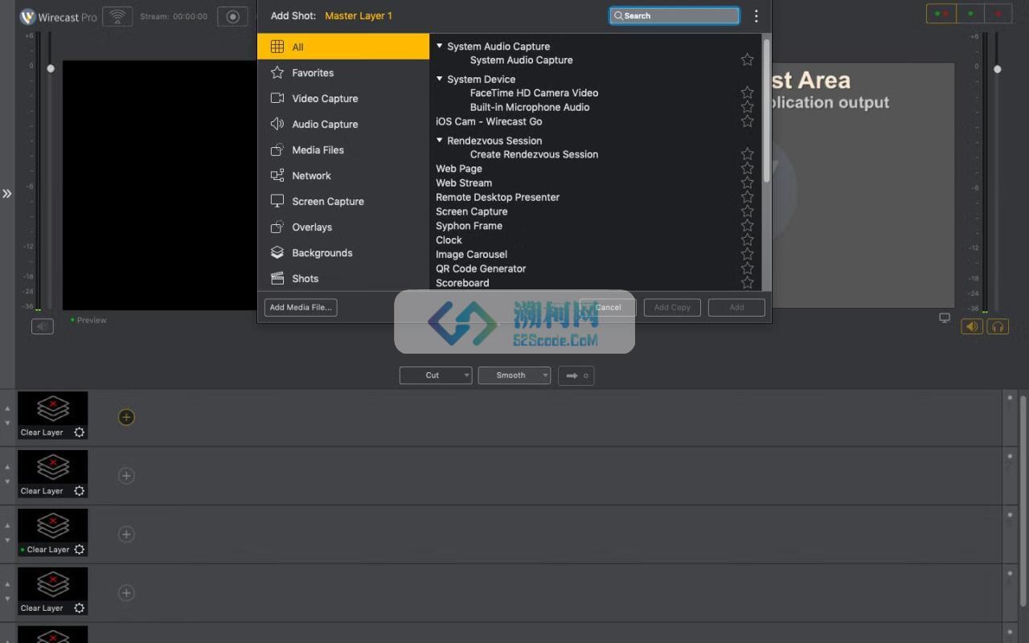The image size is (1029, 643).
Task: Toggle the yellow speaker output button
Action: pyautogui.click(x=972, y=326)
